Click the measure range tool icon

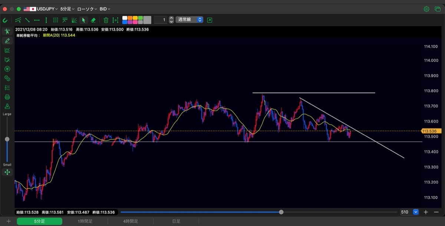pos(115,20)
